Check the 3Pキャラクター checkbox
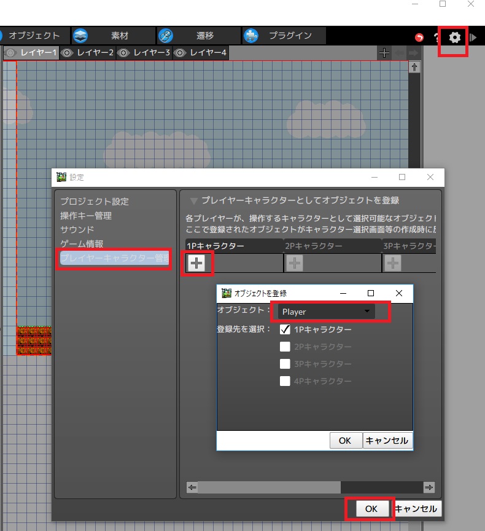Viewport: 485px width, 531px height. [x=285, y=364]
